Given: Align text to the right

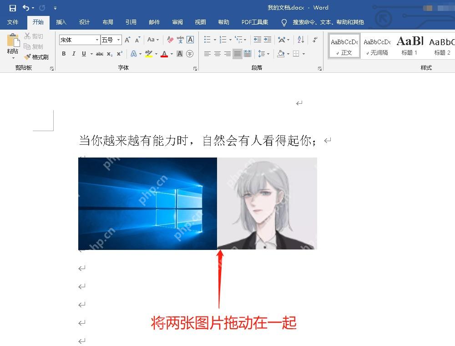Looking at the screenshot, I should pyautogui.click(x=227, y=54).
